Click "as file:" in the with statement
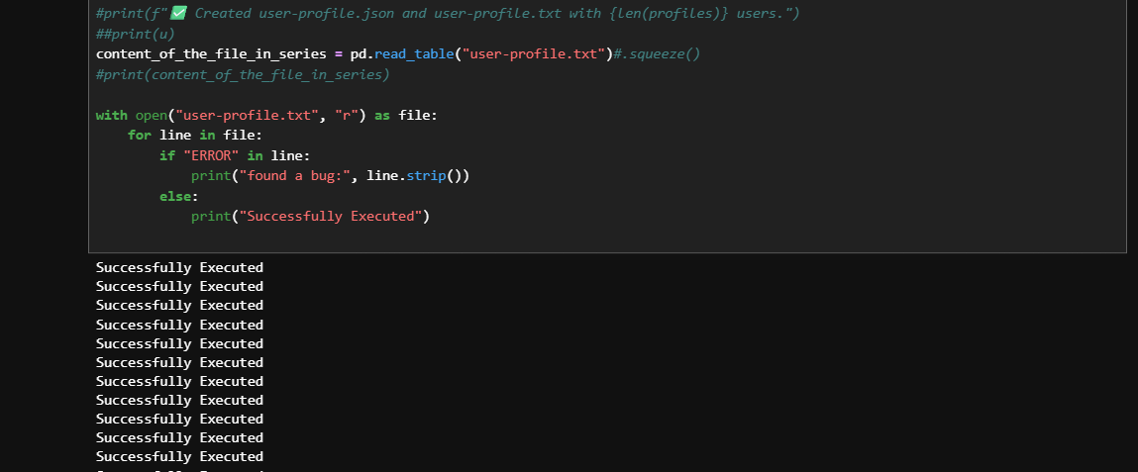Image resolution: width=1138 pixels, height=472 pixels. click(x=406, y=116)
